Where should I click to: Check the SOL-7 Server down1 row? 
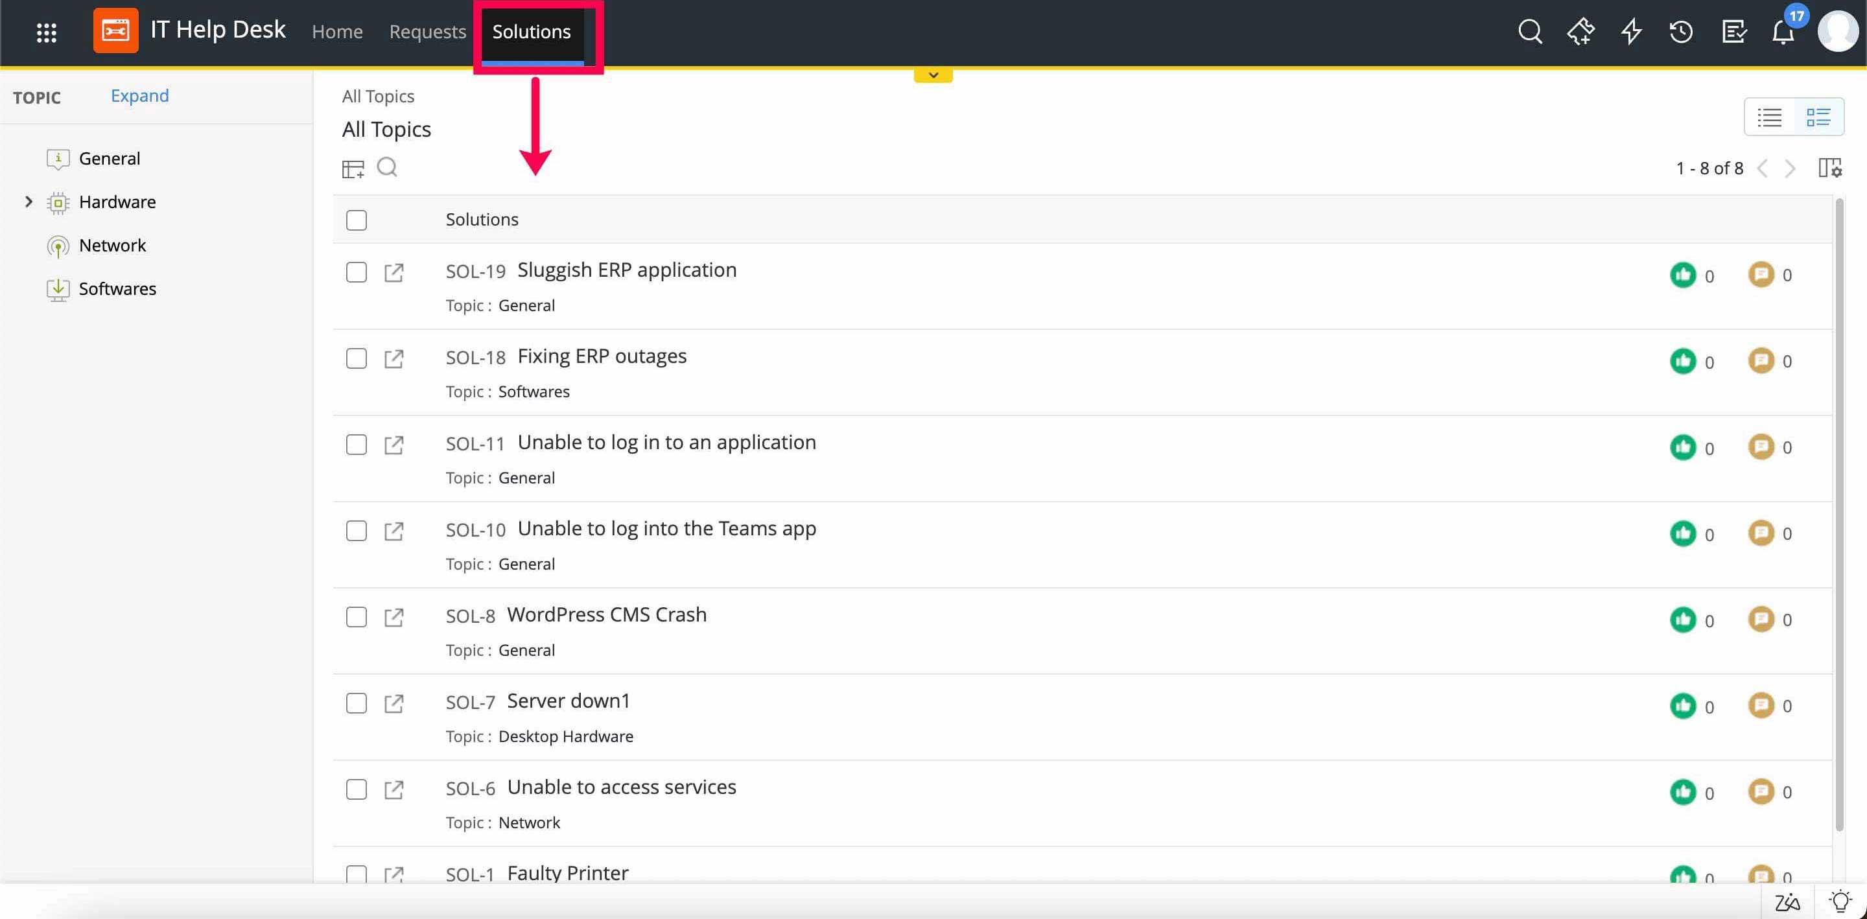click(x=356, y=703)
